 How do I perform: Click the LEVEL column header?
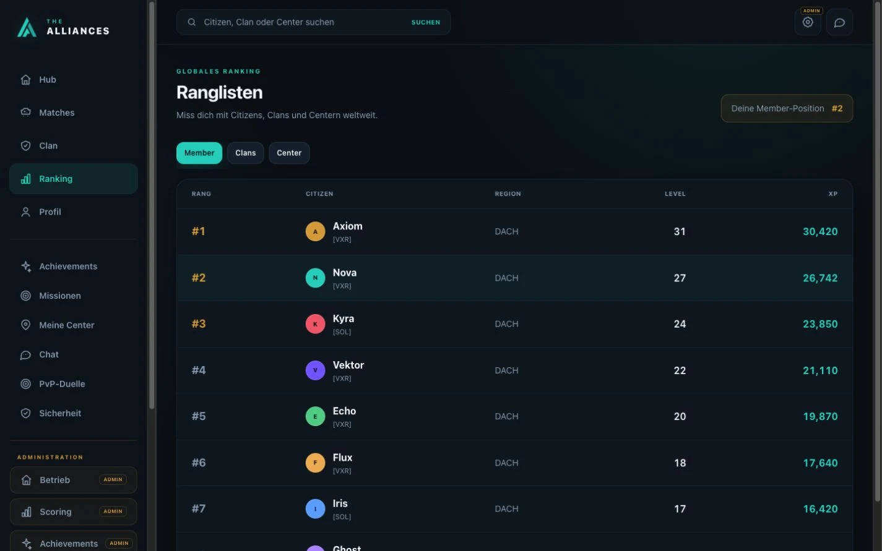tap(675, 194)
